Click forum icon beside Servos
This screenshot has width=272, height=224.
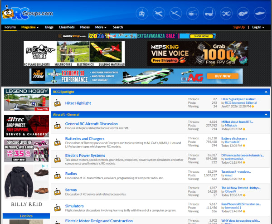(57, 192)
